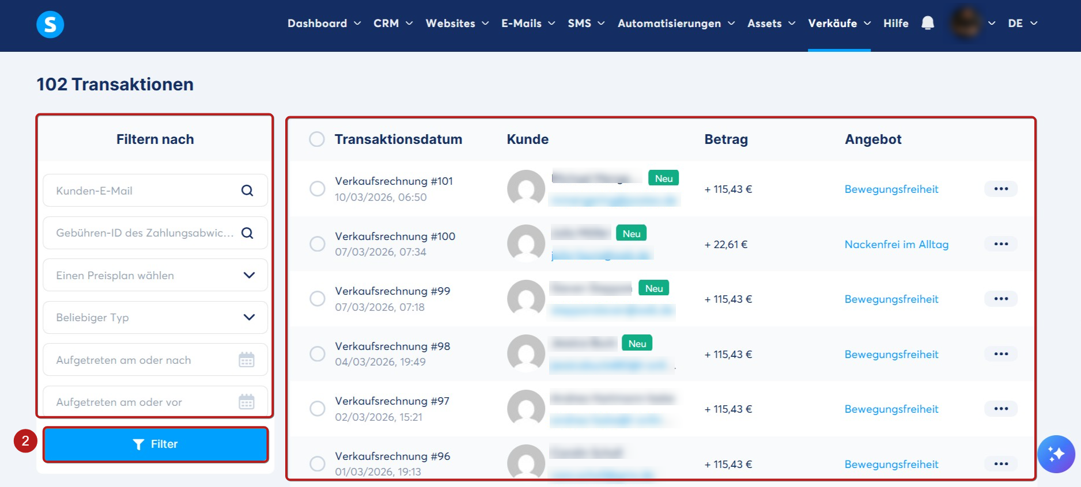1081x487 pixels.
Task: Open more options for Verkaufsrechnung #100
Action: point(1001,244)
